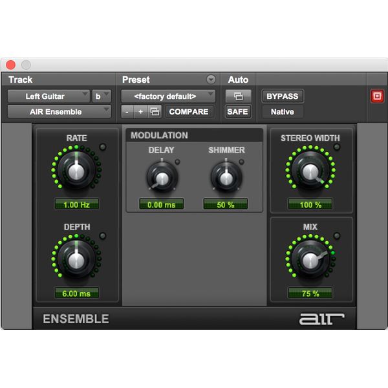Open the AIR Ensemble plug-in selector
This screenshot has width=388, height=388.
point(59,112)
